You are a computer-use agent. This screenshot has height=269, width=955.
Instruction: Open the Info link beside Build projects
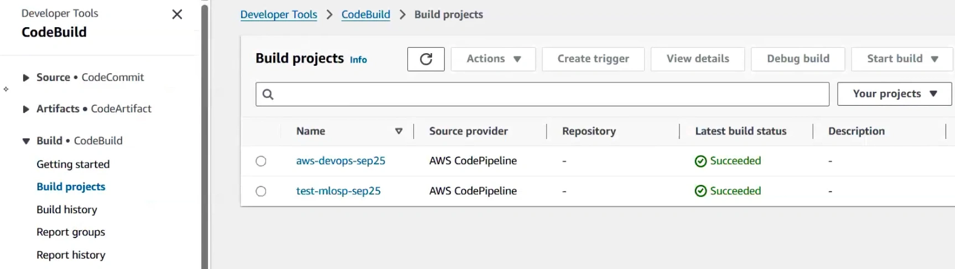tap(358, 60)
